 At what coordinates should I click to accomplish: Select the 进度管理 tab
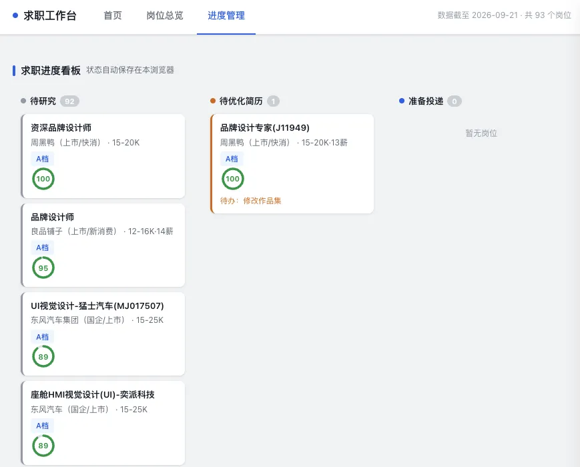pos(226,15)
